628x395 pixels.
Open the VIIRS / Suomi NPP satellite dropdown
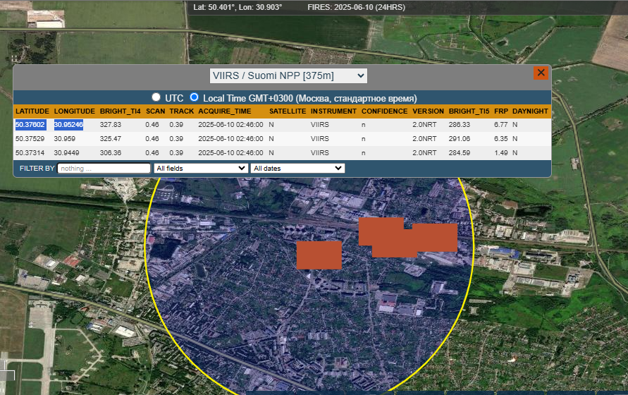288,75
